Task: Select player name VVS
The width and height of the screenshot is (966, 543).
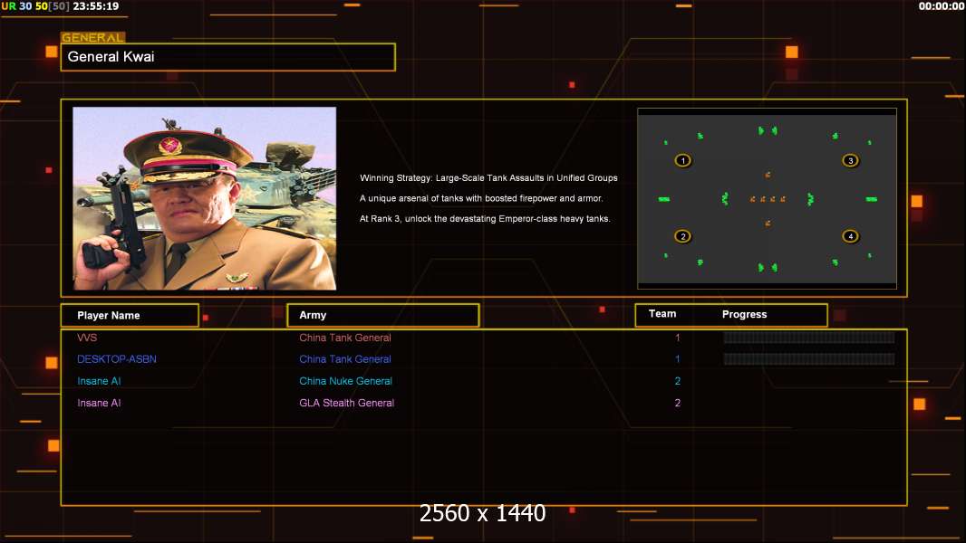Action: coord(87,338)
